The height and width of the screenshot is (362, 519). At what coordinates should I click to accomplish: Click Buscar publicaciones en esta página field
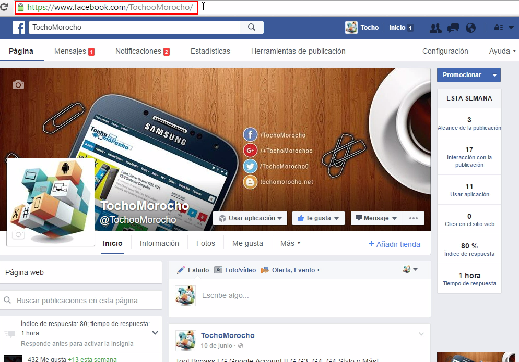[81, 300]
